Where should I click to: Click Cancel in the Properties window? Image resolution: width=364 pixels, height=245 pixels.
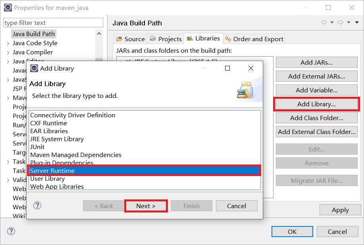pos(337,232)
